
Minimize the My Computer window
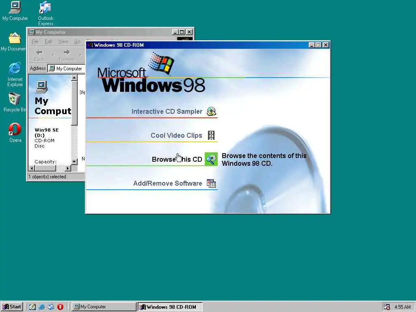[x=175, y=32]
